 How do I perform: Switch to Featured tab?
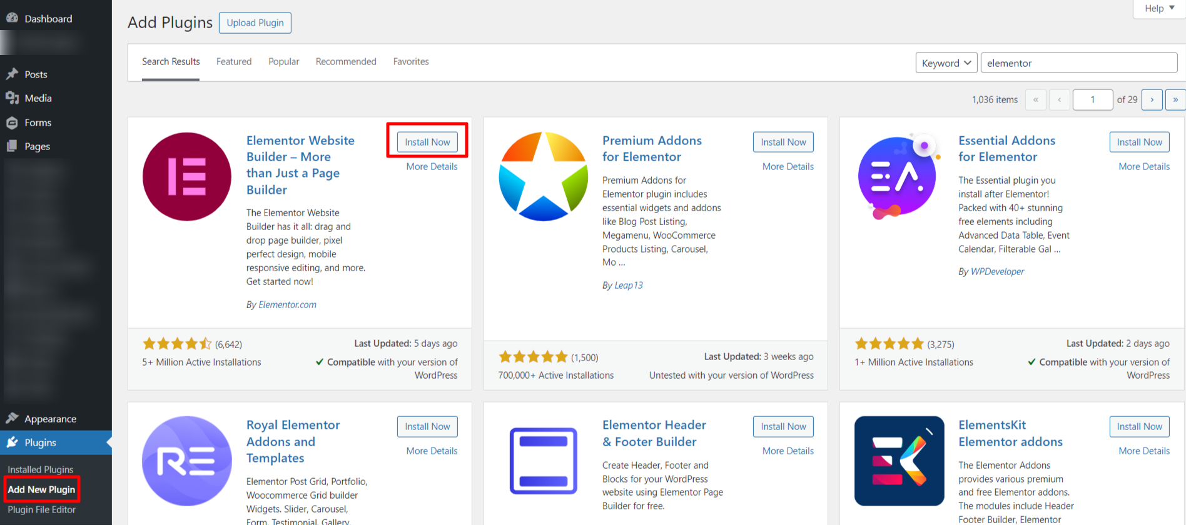click(x=234, y=61)
